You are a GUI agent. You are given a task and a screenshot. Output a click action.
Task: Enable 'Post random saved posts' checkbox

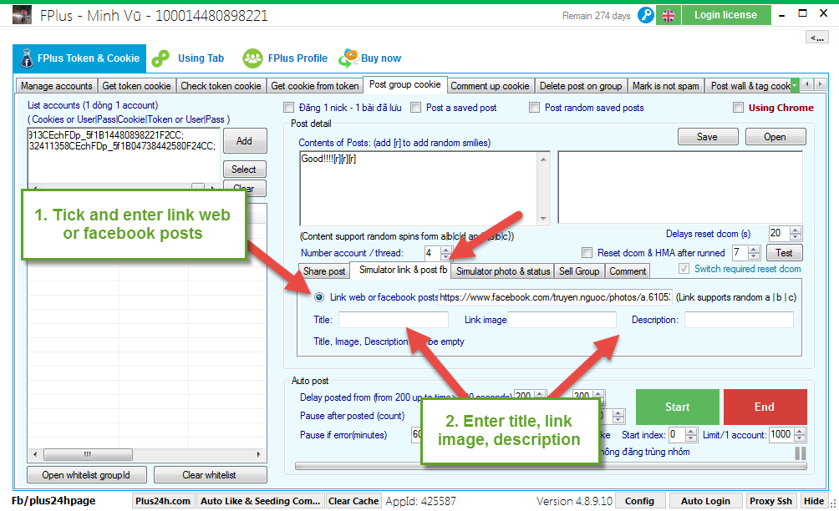(x=535, y=108)
